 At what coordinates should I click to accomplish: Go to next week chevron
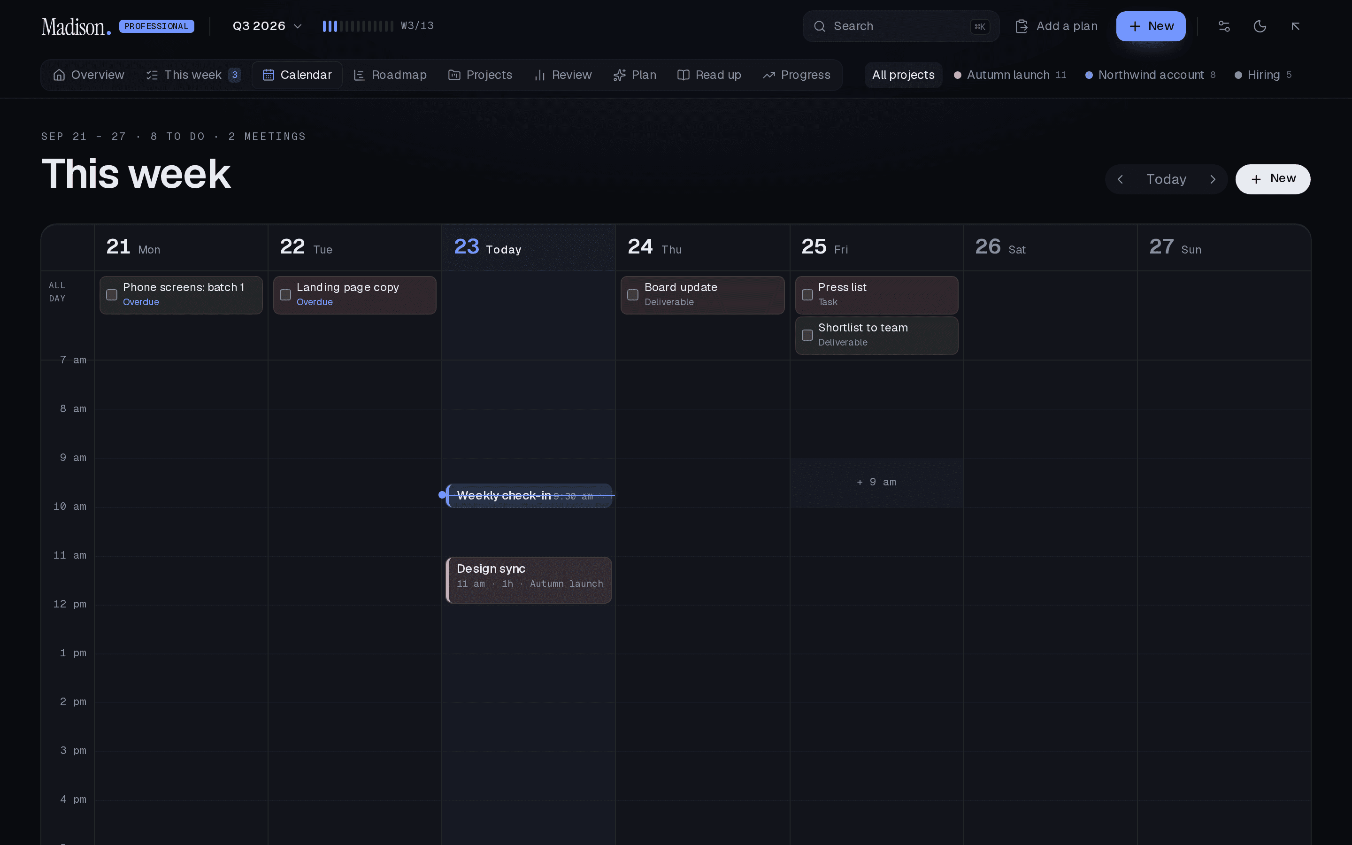click(1213, 179)
